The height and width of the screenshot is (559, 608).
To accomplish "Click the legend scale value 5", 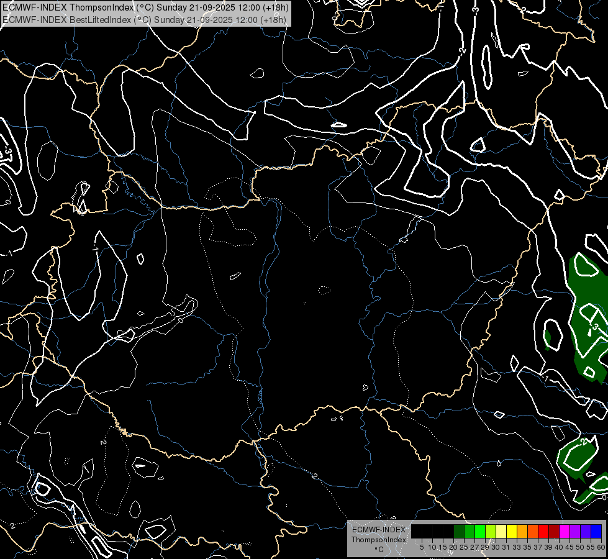I will coord(422,547).
